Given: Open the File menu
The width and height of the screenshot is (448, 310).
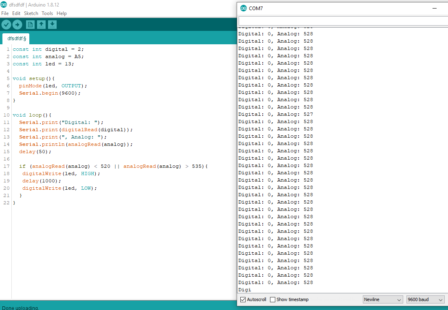Looking at the screenshot, I should tap(5, 13).
